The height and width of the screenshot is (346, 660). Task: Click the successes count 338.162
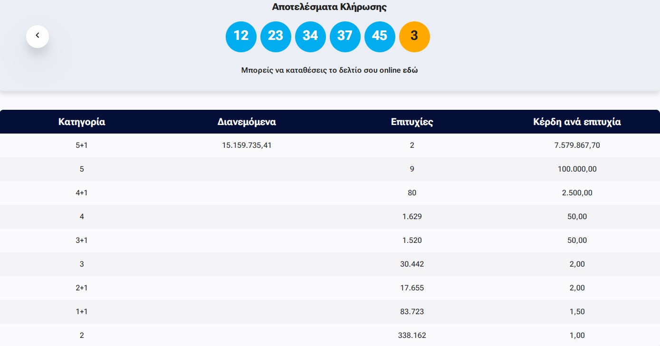[x=412, y=336]
